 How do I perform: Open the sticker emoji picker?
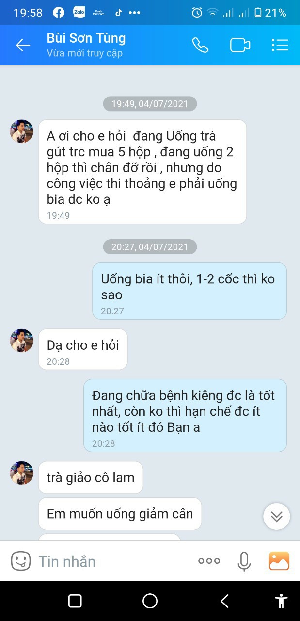click(21, 561)
